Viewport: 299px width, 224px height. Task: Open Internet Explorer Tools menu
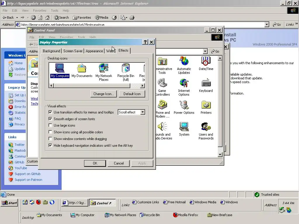[54, 10]
